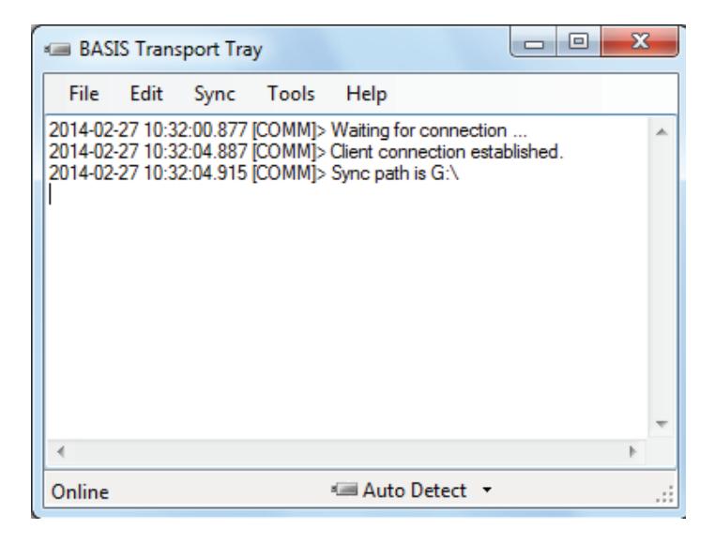715x544 pixels.
Task: Select the Auto Detect label in status bar
Action: (x=415, y=491)
